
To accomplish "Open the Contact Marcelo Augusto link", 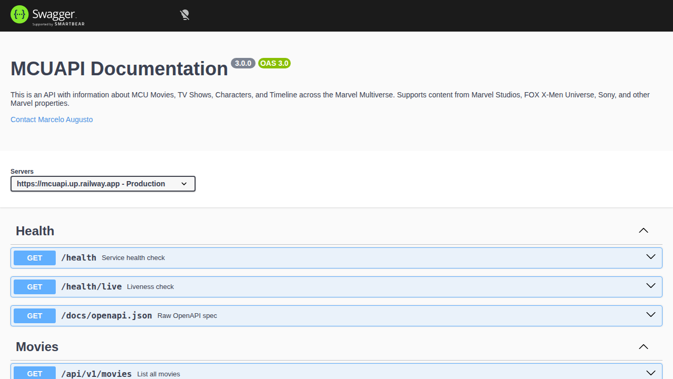I will tap(52, 119).
